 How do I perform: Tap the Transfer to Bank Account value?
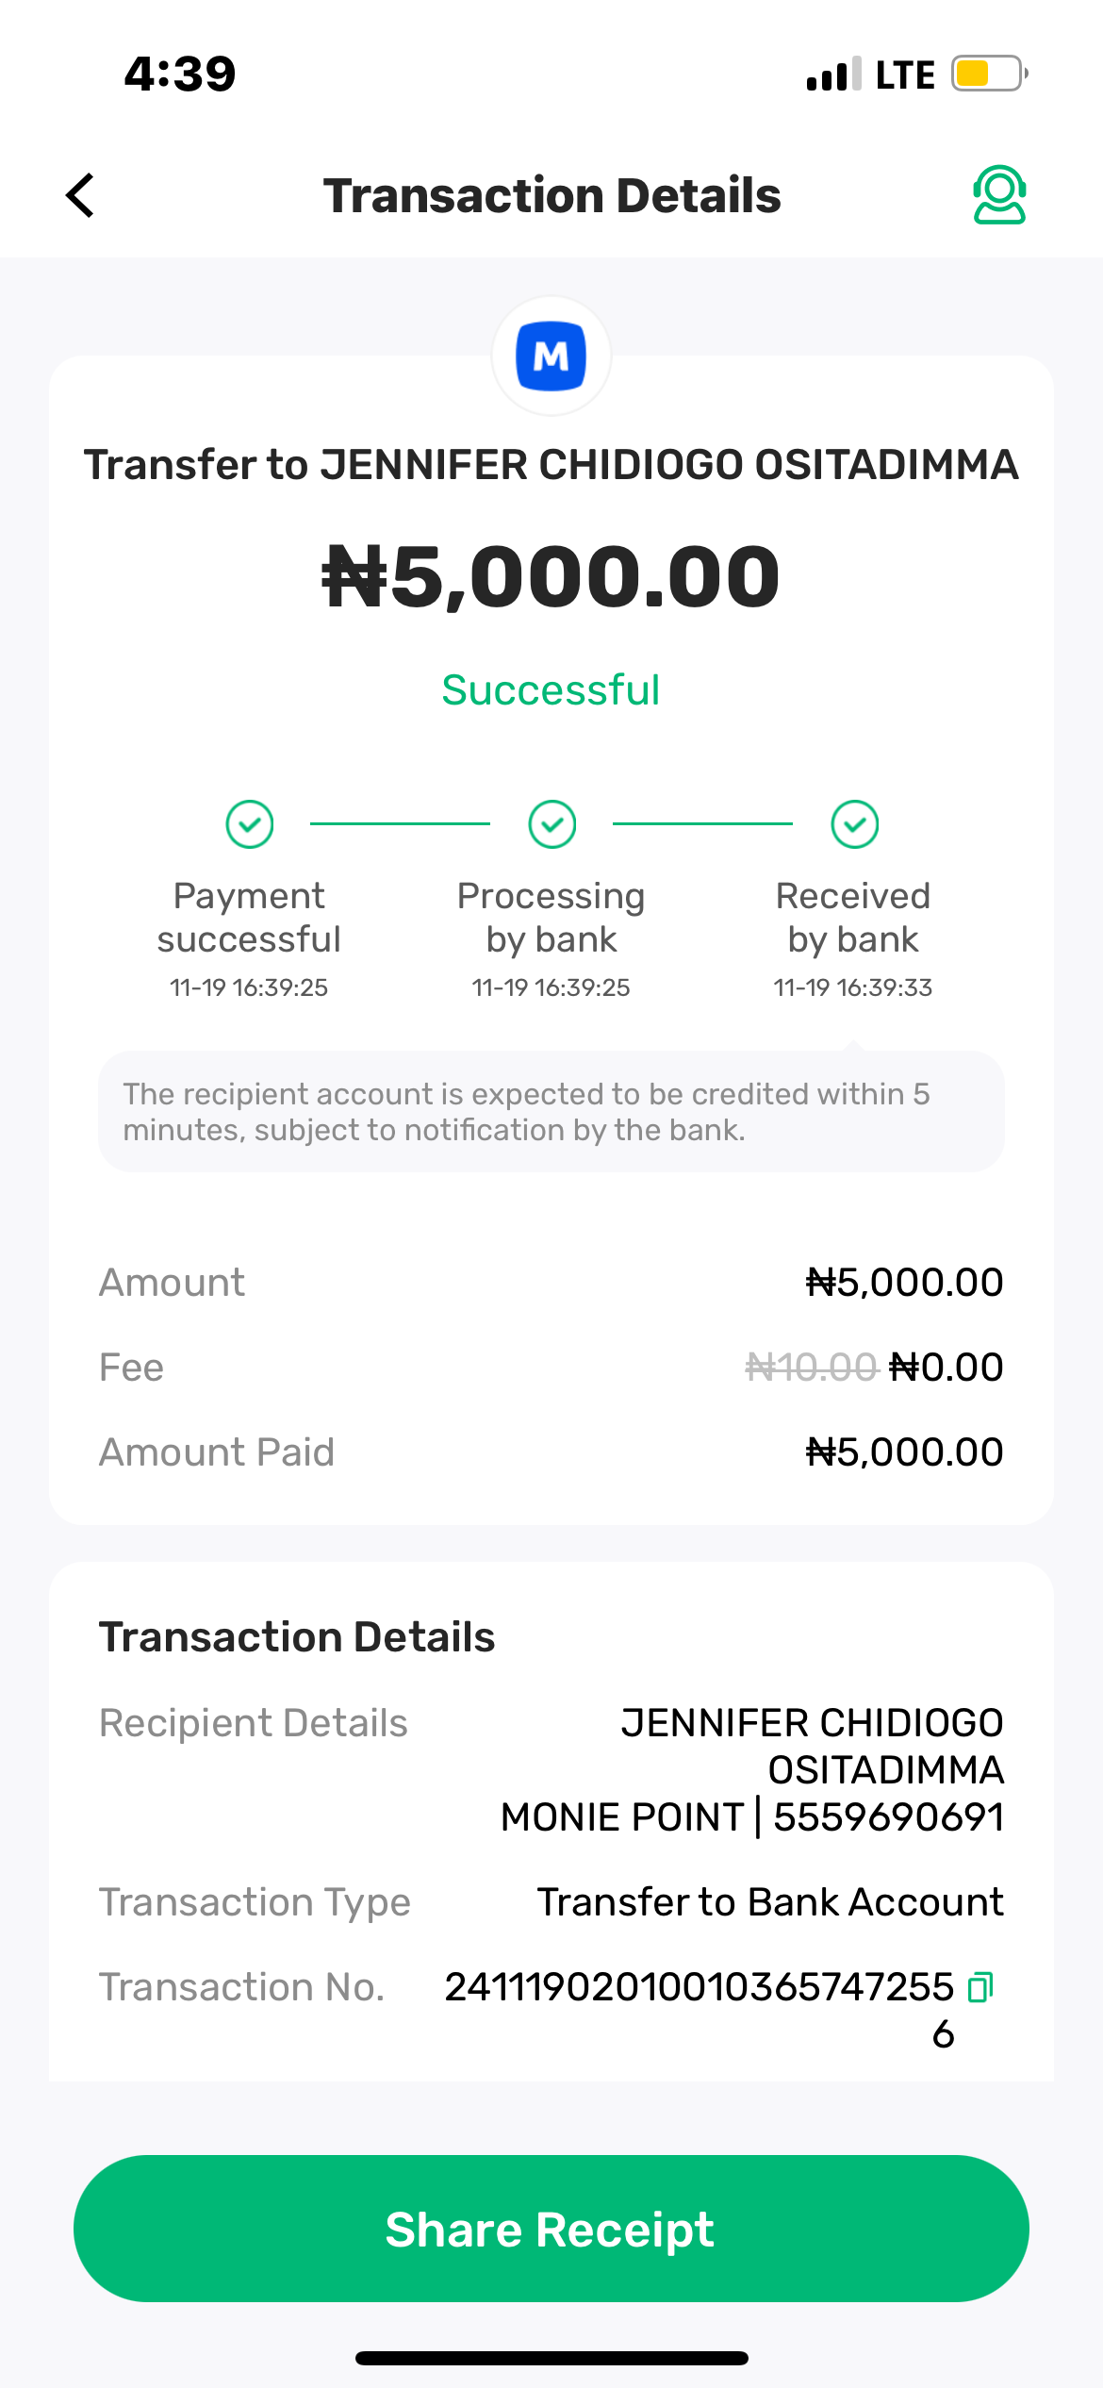(770, 1902)
